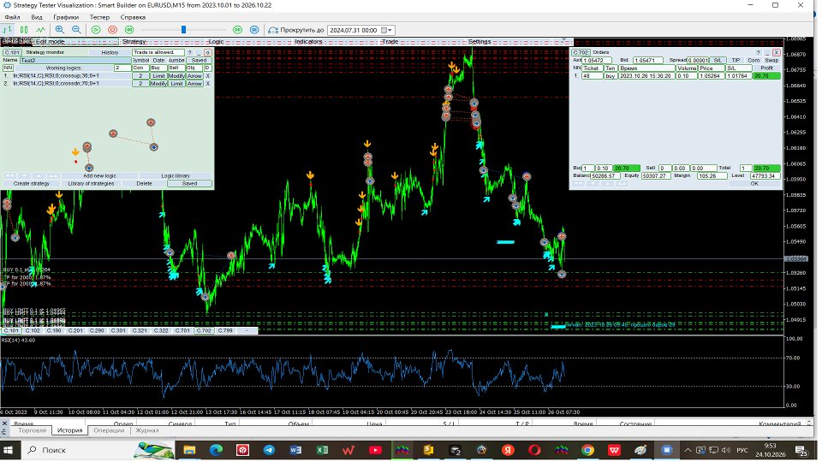
Task: Open the Справка menu
Action: [133, 17]
